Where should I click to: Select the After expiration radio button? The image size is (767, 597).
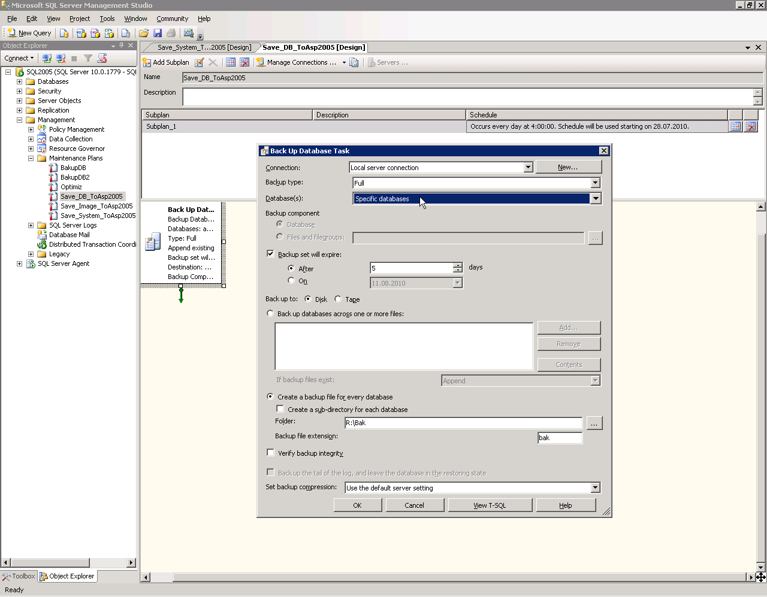[291, 268]
